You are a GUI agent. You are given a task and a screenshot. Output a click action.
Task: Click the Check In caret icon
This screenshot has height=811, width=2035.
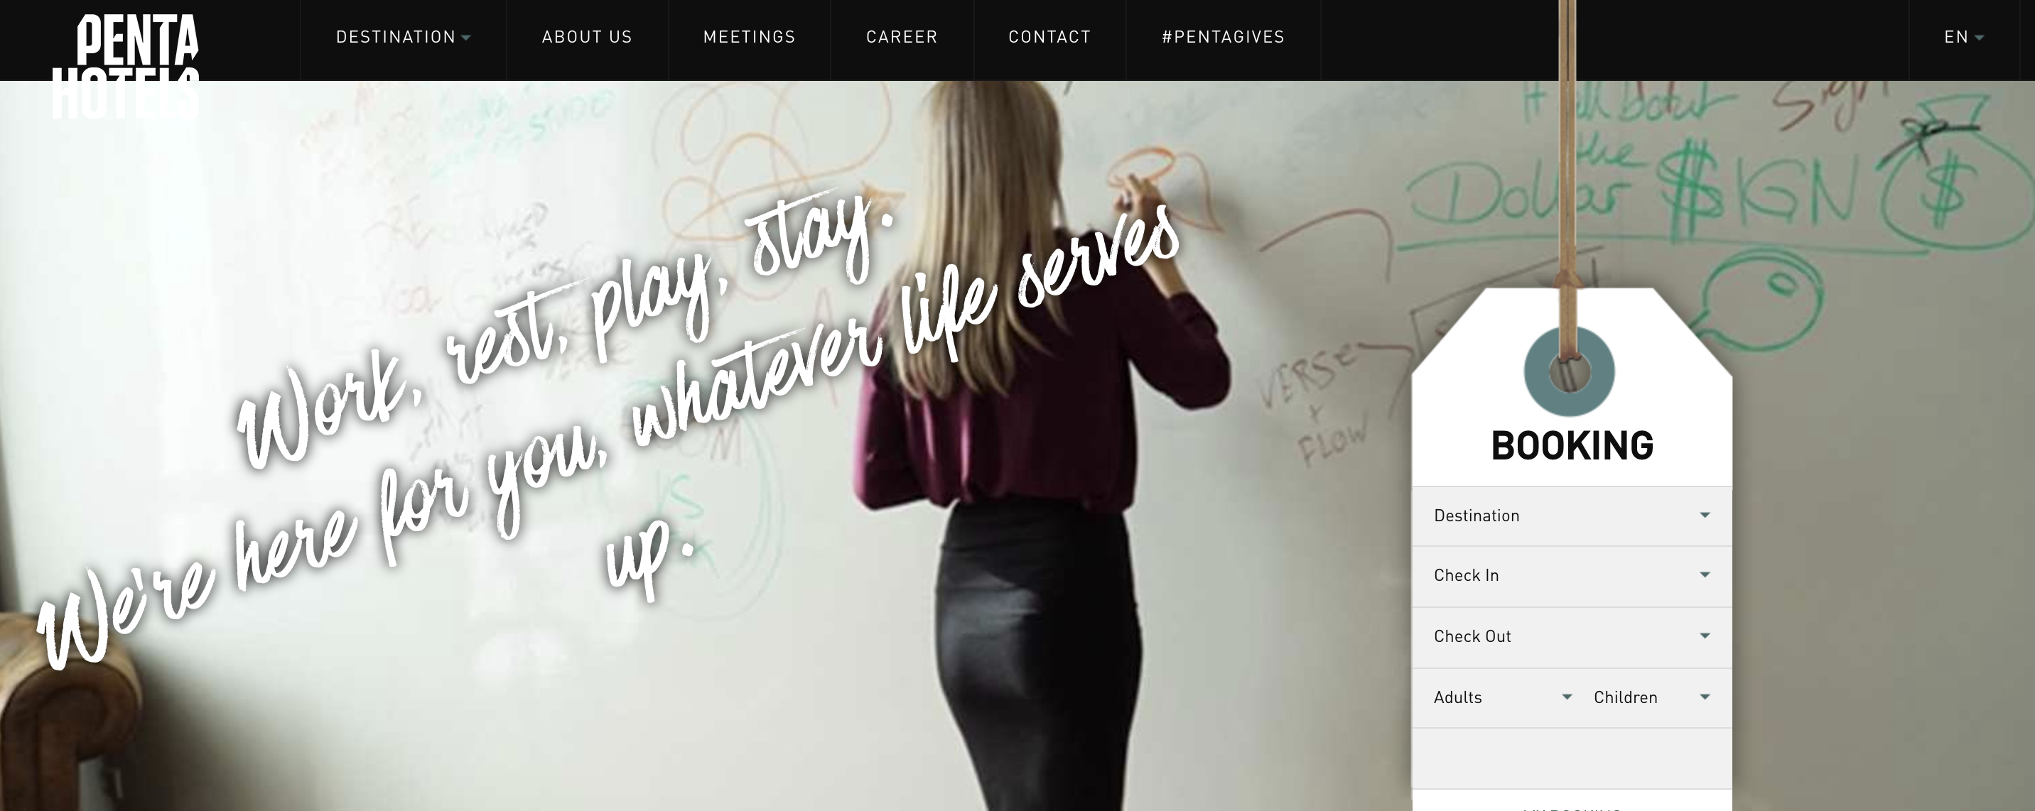coord(1705,575)
